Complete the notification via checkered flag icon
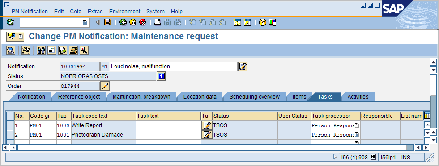Screen dimensions: 439x166 (x=26, y=50)
